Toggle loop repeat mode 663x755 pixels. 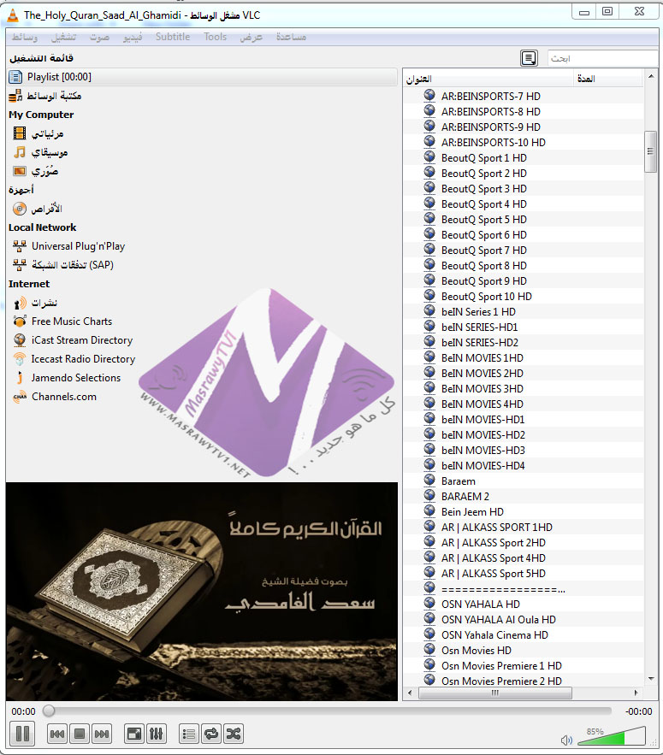(x=211, y=734)
